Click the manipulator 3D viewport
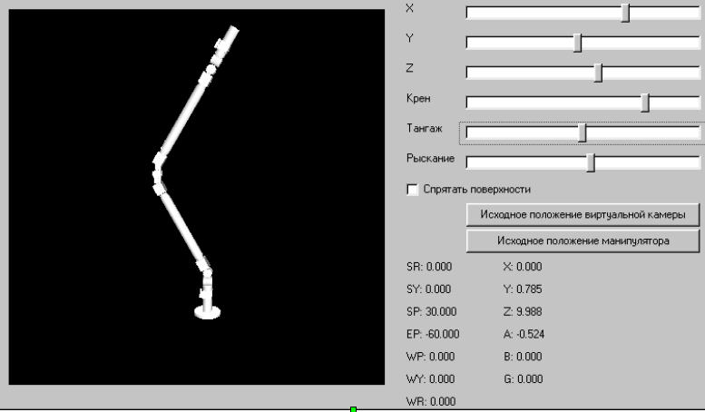 tap(197, 197)
